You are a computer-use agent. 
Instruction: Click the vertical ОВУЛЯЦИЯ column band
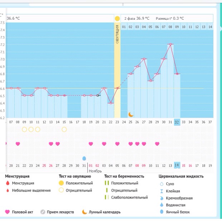point(117,70)
